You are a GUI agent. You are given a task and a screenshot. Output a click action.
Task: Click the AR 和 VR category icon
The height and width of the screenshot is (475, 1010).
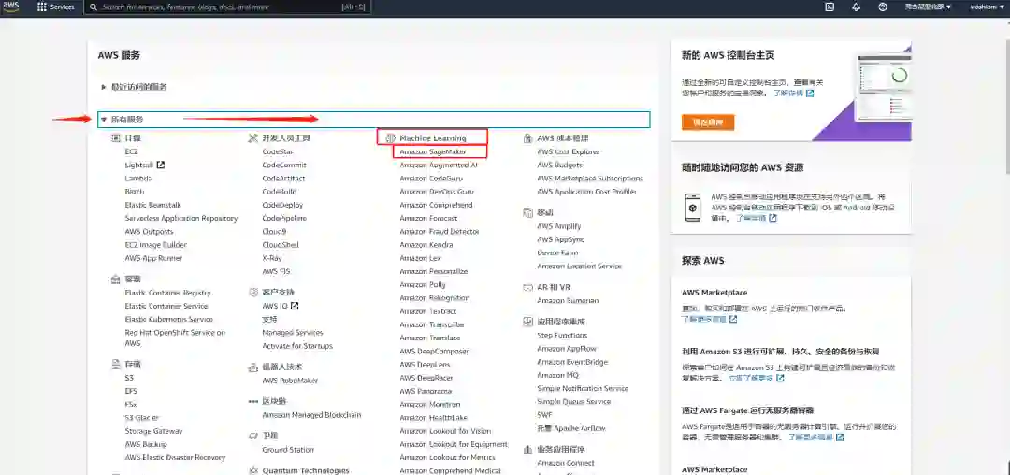click(527, 287)
